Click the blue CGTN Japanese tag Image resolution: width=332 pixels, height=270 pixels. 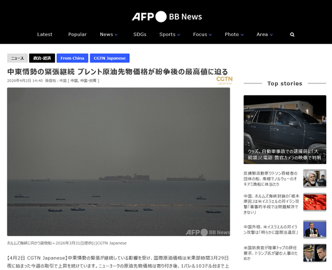click(110, 58)
